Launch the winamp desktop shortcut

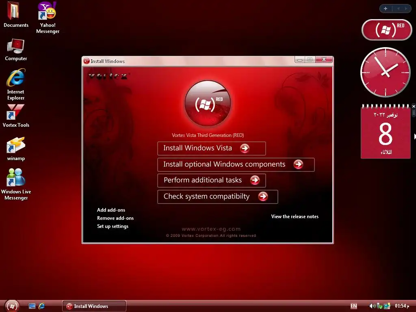pyautogui.click(x=16, y=149)
